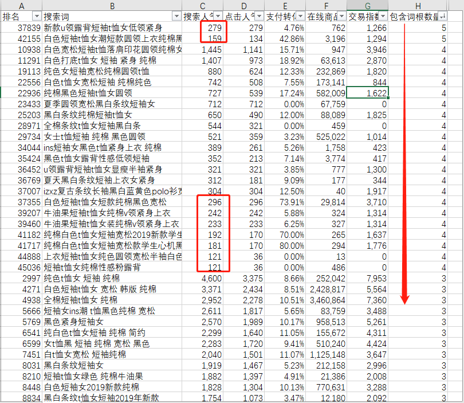Select search popularity value 4,600

click(202, 279)
